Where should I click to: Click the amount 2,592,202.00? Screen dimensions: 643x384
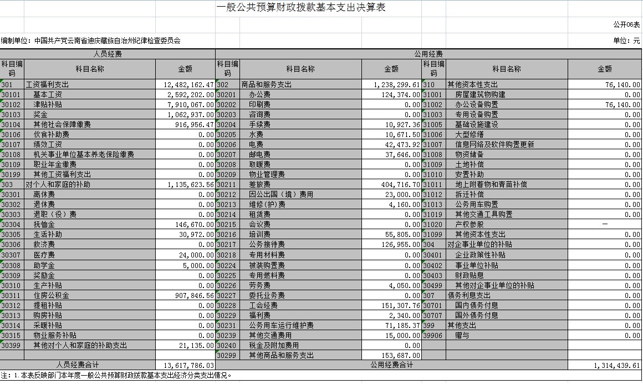point(185,94)
